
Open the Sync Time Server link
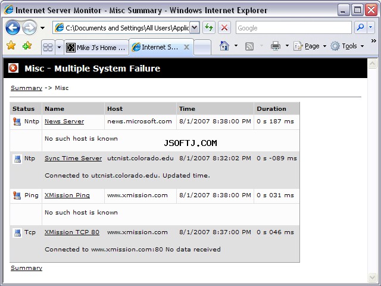(73, 158)
